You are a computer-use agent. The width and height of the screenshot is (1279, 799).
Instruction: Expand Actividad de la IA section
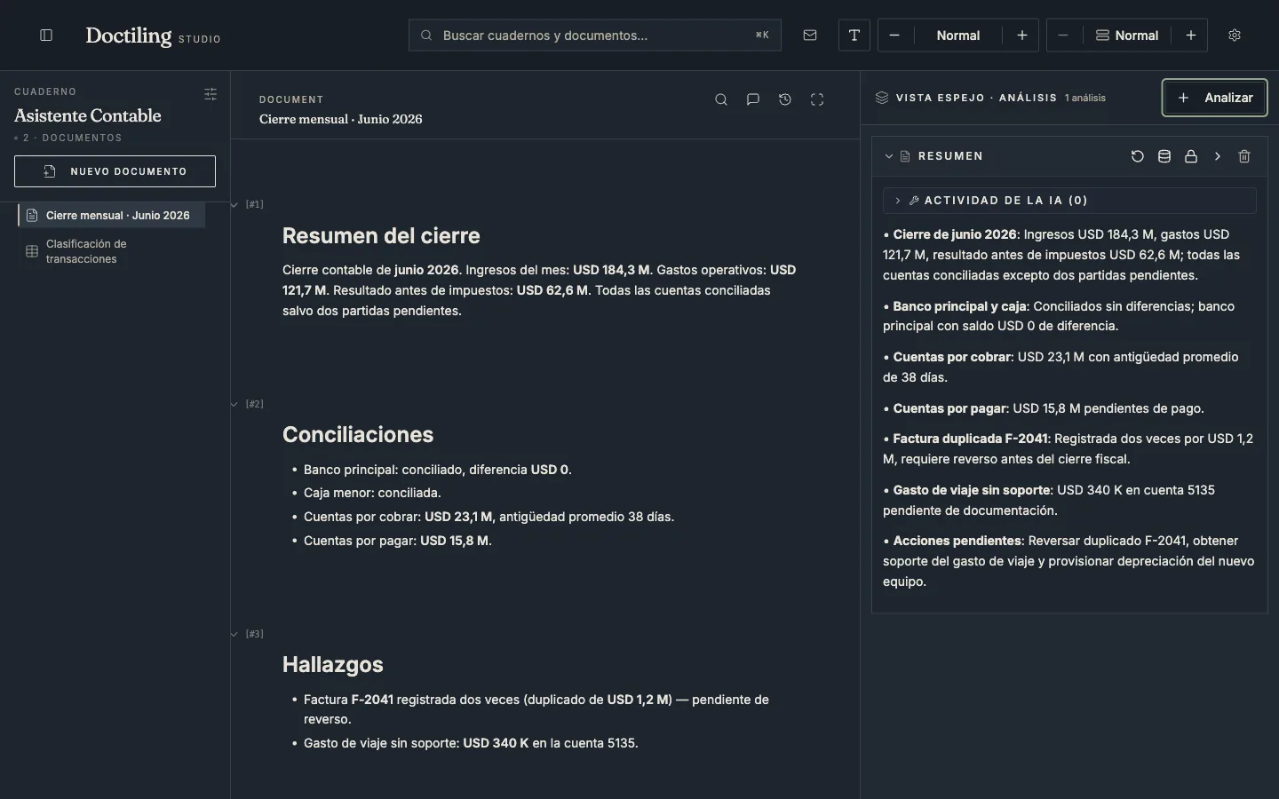(x=1069, y=201)
